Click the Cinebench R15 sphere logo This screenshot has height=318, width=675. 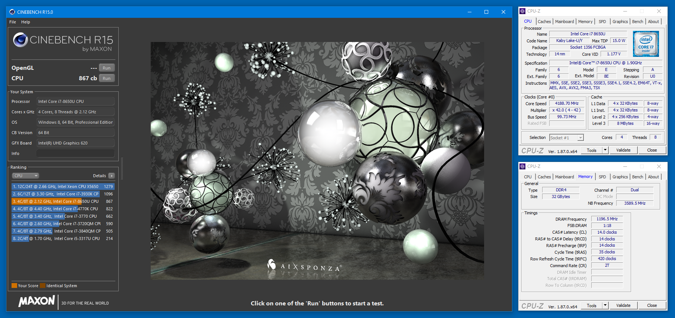20,40
